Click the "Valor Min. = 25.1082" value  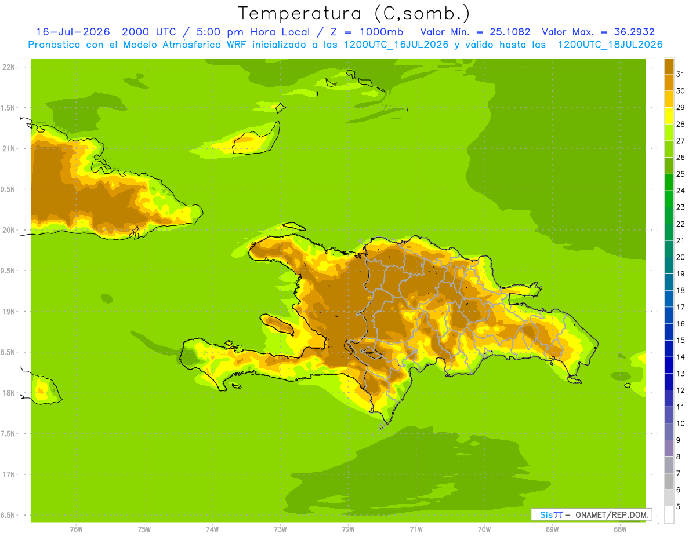coord(475,32)
